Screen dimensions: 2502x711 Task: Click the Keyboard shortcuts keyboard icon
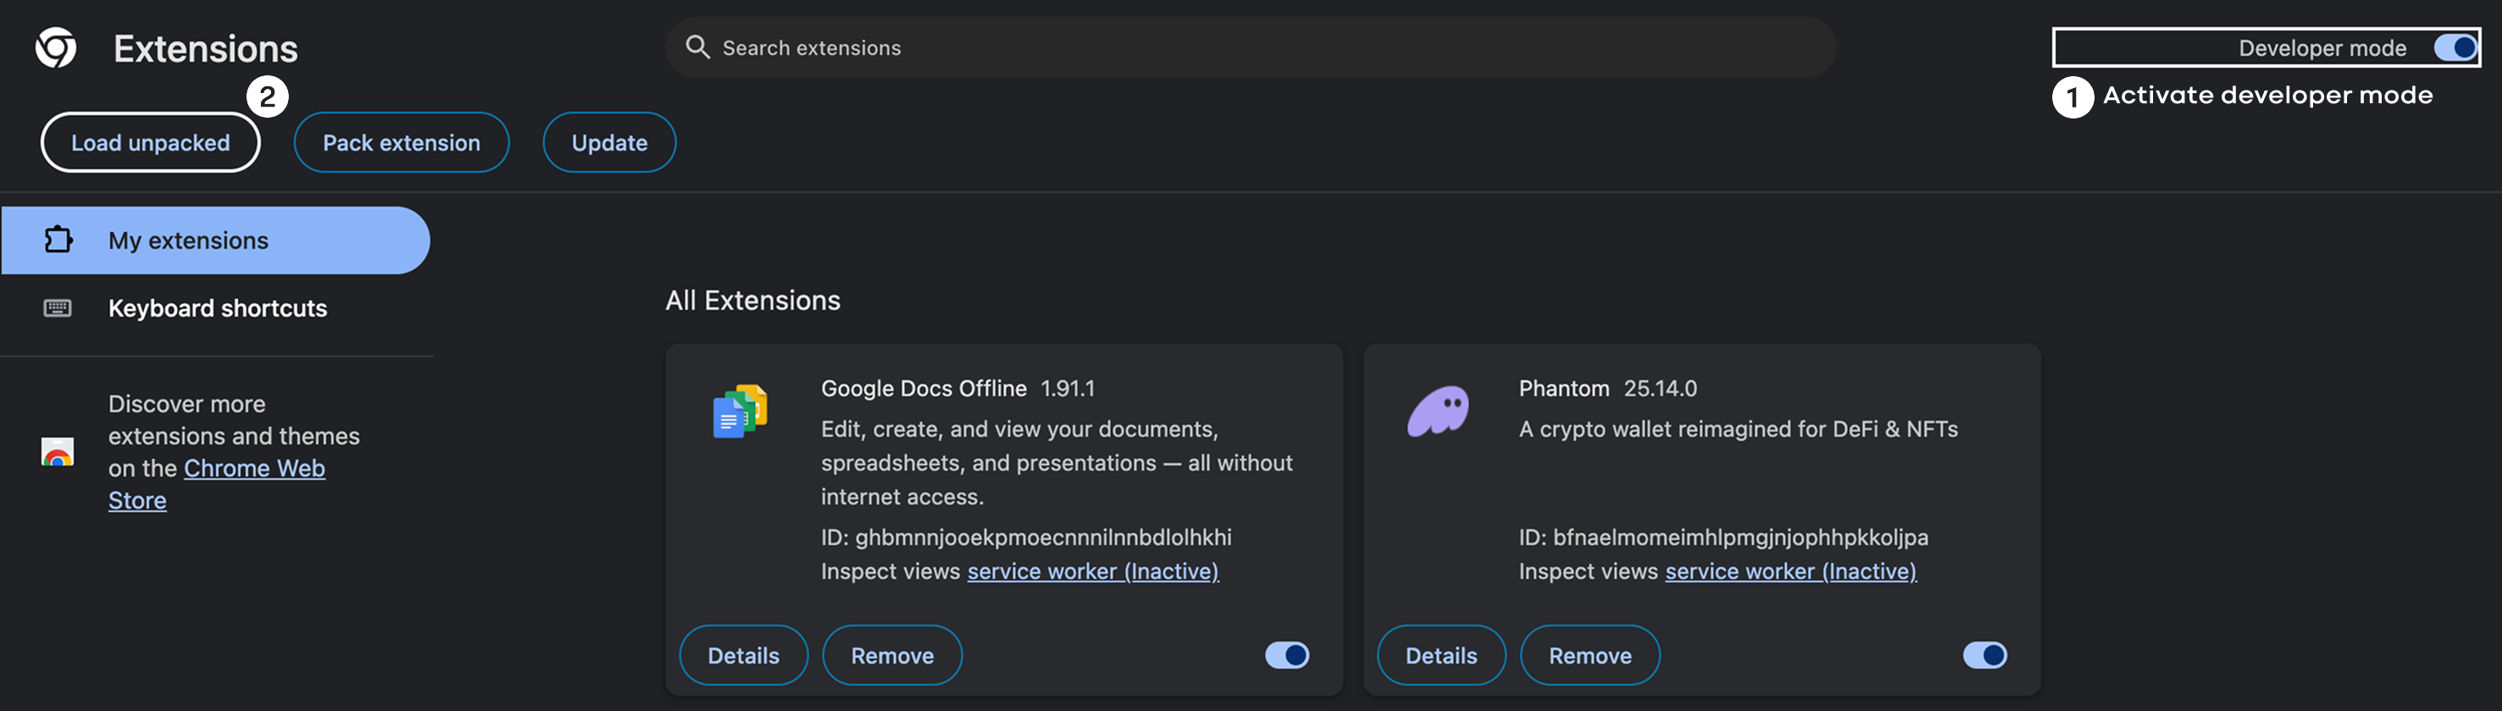click(58, 308)
